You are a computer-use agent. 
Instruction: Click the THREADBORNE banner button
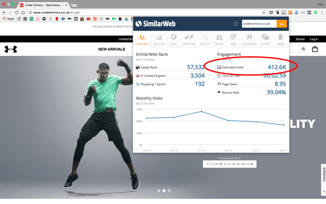[229, 164]
